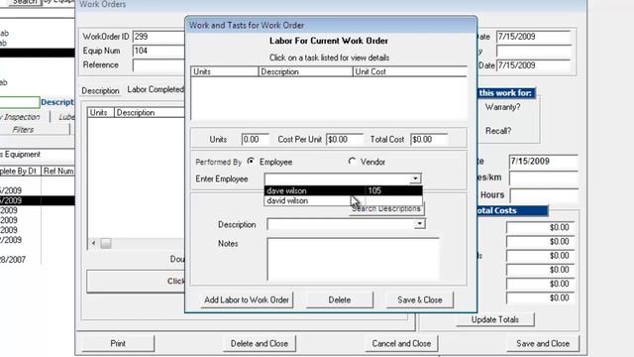Screen dimensions: 634x357
Task: Click the WorkOrder ID field showing 299
Action: 158,37
